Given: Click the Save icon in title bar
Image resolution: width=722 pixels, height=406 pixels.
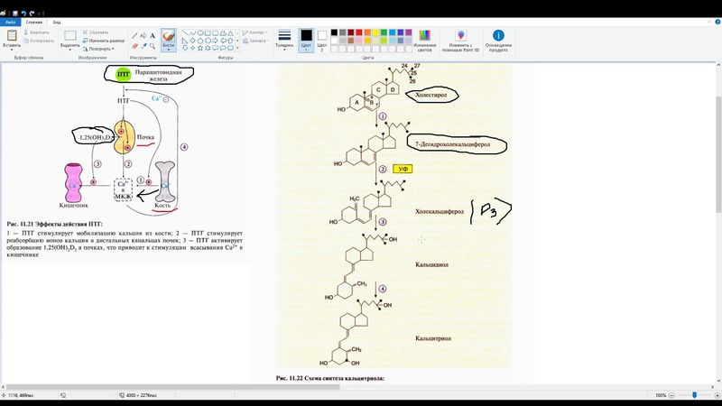Looking at the screenshot, I should [15, 12].
